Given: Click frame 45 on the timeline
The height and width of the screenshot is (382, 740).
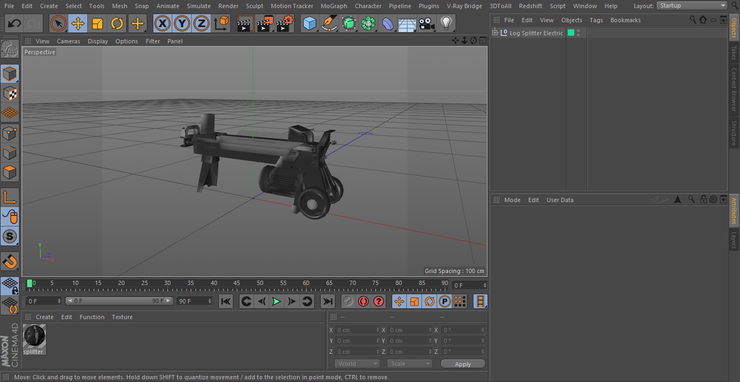Looking at the screenshot, I should [237, 283].
